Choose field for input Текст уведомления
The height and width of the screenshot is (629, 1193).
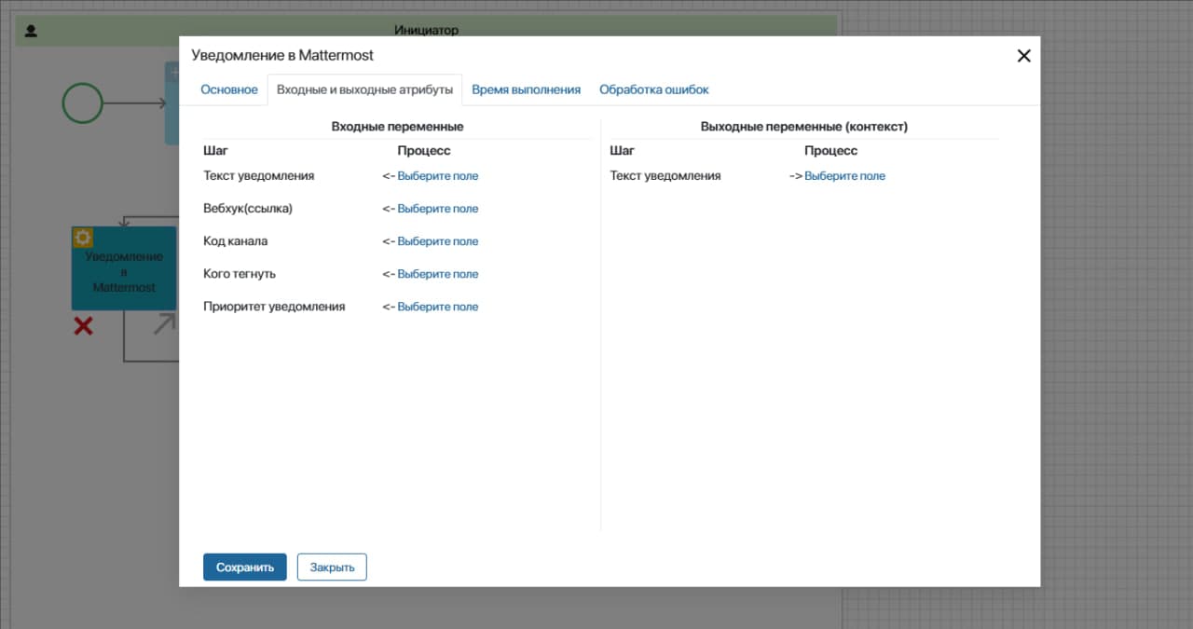pyautogui.click(x=437, y=176)
